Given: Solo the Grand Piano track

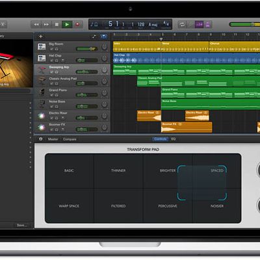Looking at the screenshot, I should (x=57, y=95).
